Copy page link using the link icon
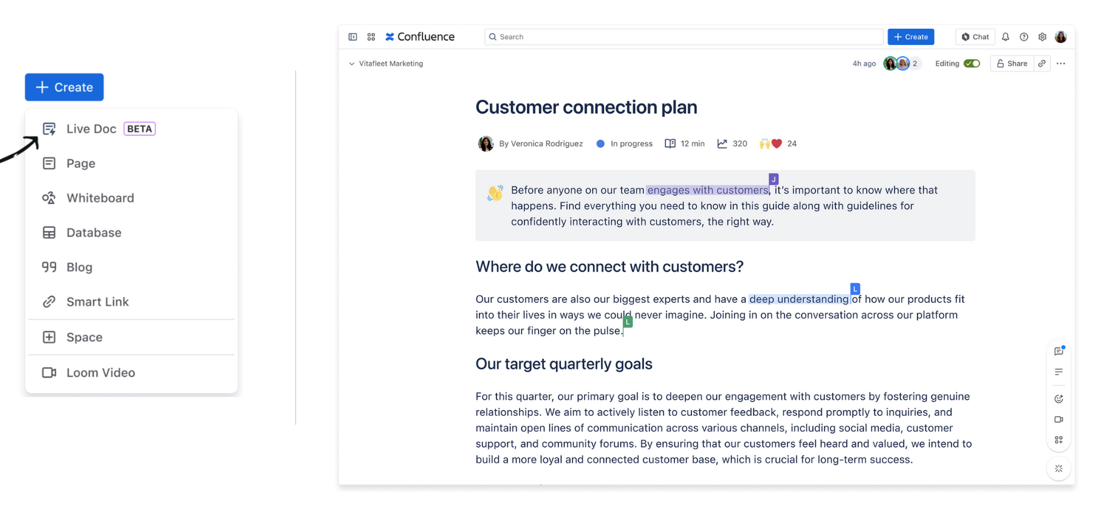The height and width of the screenshot is (510, 1100). pos(1042,64)
